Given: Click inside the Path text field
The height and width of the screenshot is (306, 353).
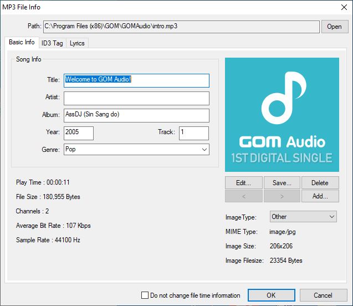Looking at the screenshot, I should coord(181,27).
